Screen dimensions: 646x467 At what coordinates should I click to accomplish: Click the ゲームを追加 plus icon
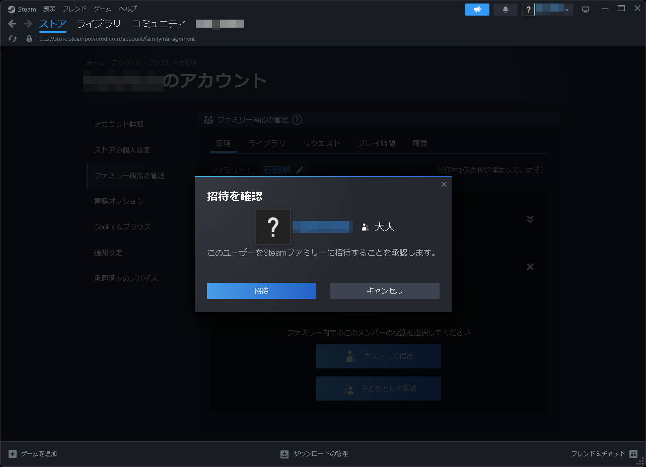click(x=13, y=453)
